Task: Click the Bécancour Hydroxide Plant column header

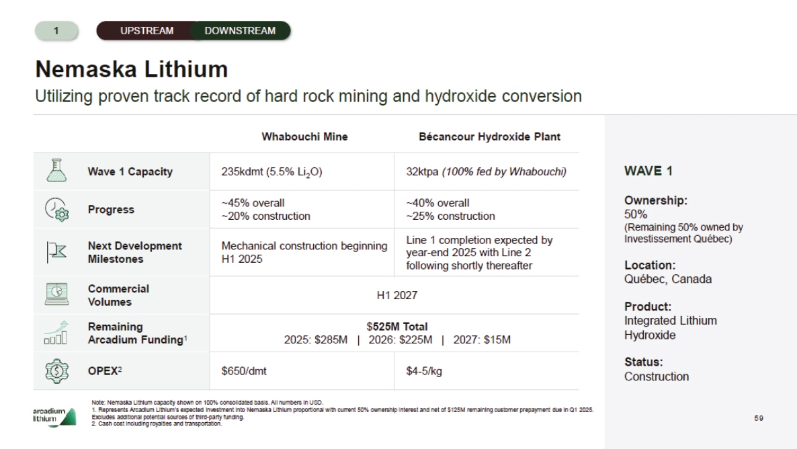Action: (489, 136)
